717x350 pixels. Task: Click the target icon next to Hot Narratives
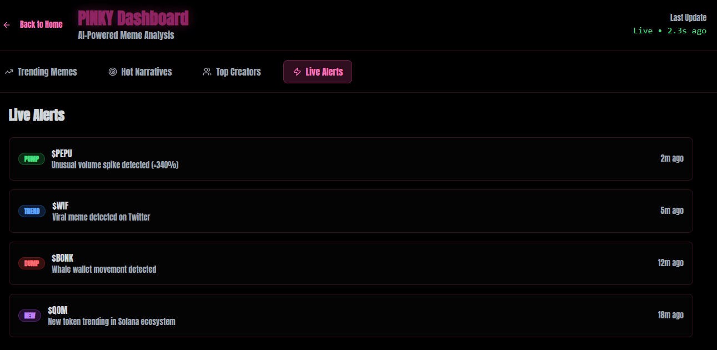[x=113, y=72]
